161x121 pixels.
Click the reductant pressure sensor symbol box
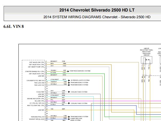(x=147, y=60)
